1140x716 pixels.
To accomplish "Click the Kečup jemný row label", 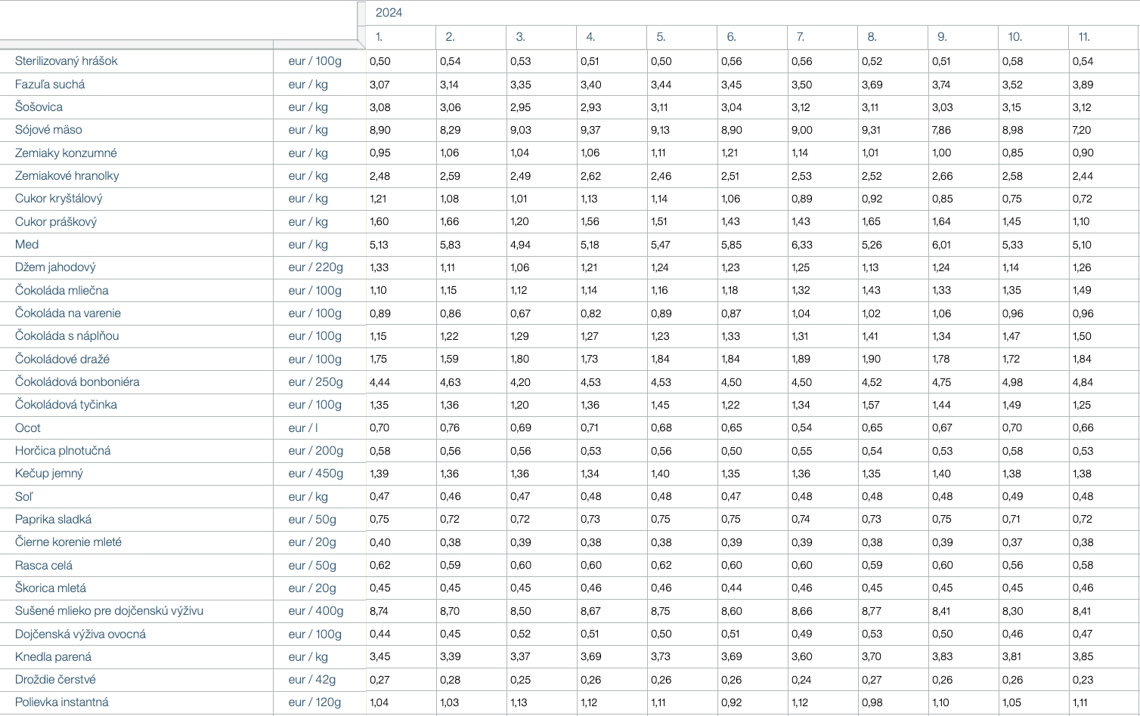I will pos(49,474).
